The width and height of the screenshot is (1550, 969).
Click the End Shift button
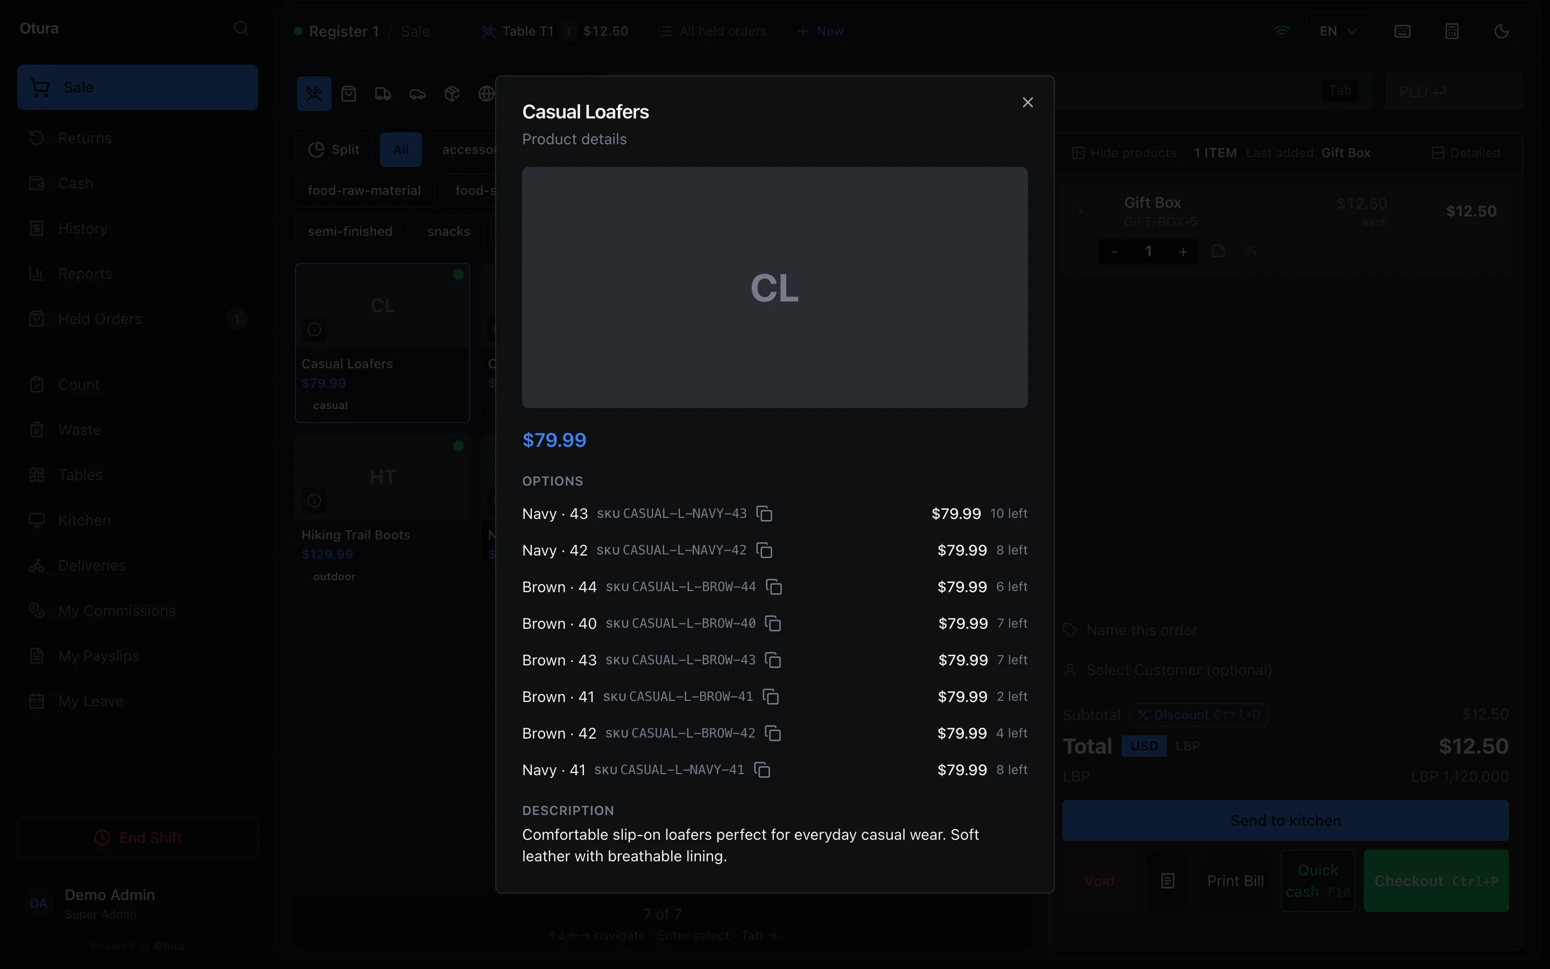point(138,838)
